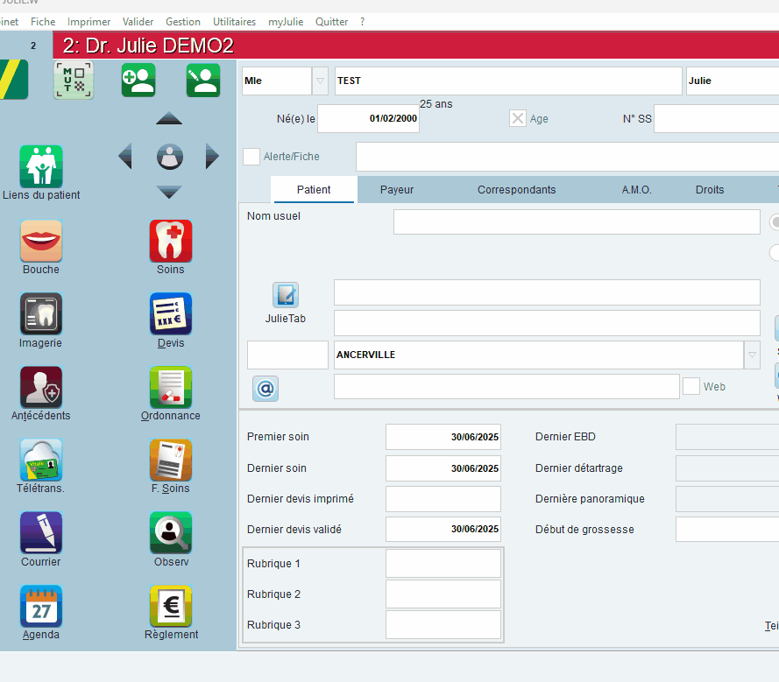Switch to the Correspondants tab
This screenshot has height=682, width=779.
517,190
